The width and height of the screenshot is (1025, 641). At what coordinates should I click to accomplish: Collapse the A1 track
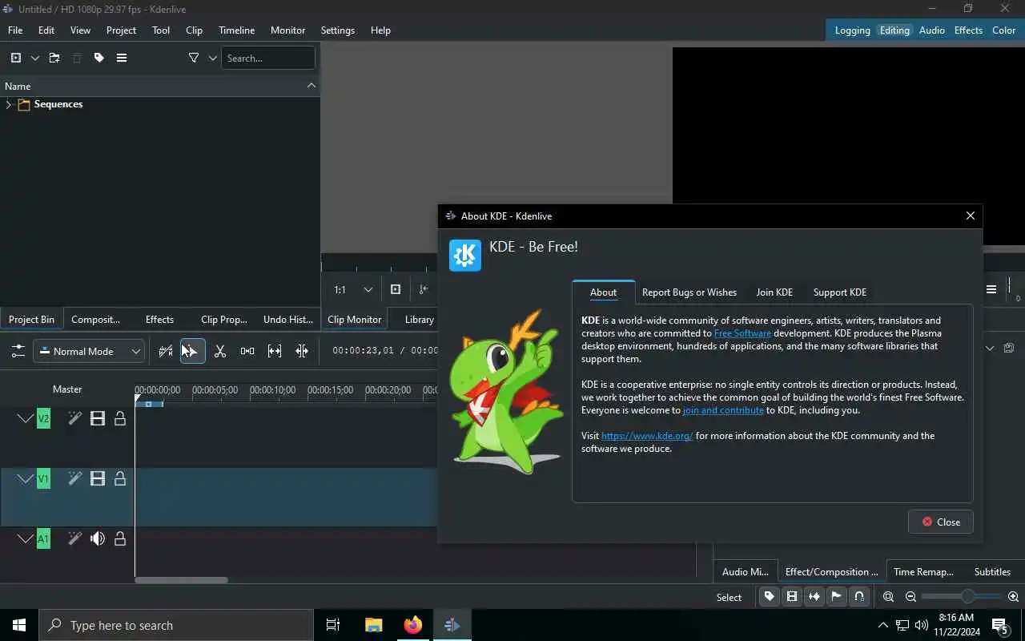[26, 538]
